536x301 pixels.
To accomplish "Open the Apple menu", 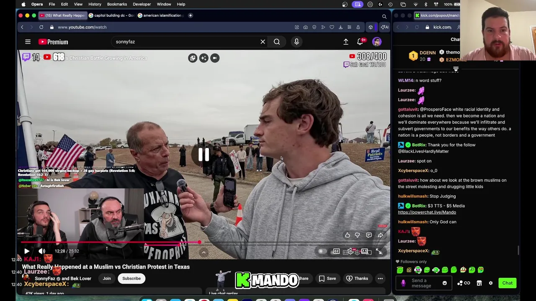I will pyautogui.click(x=23, y=4).
